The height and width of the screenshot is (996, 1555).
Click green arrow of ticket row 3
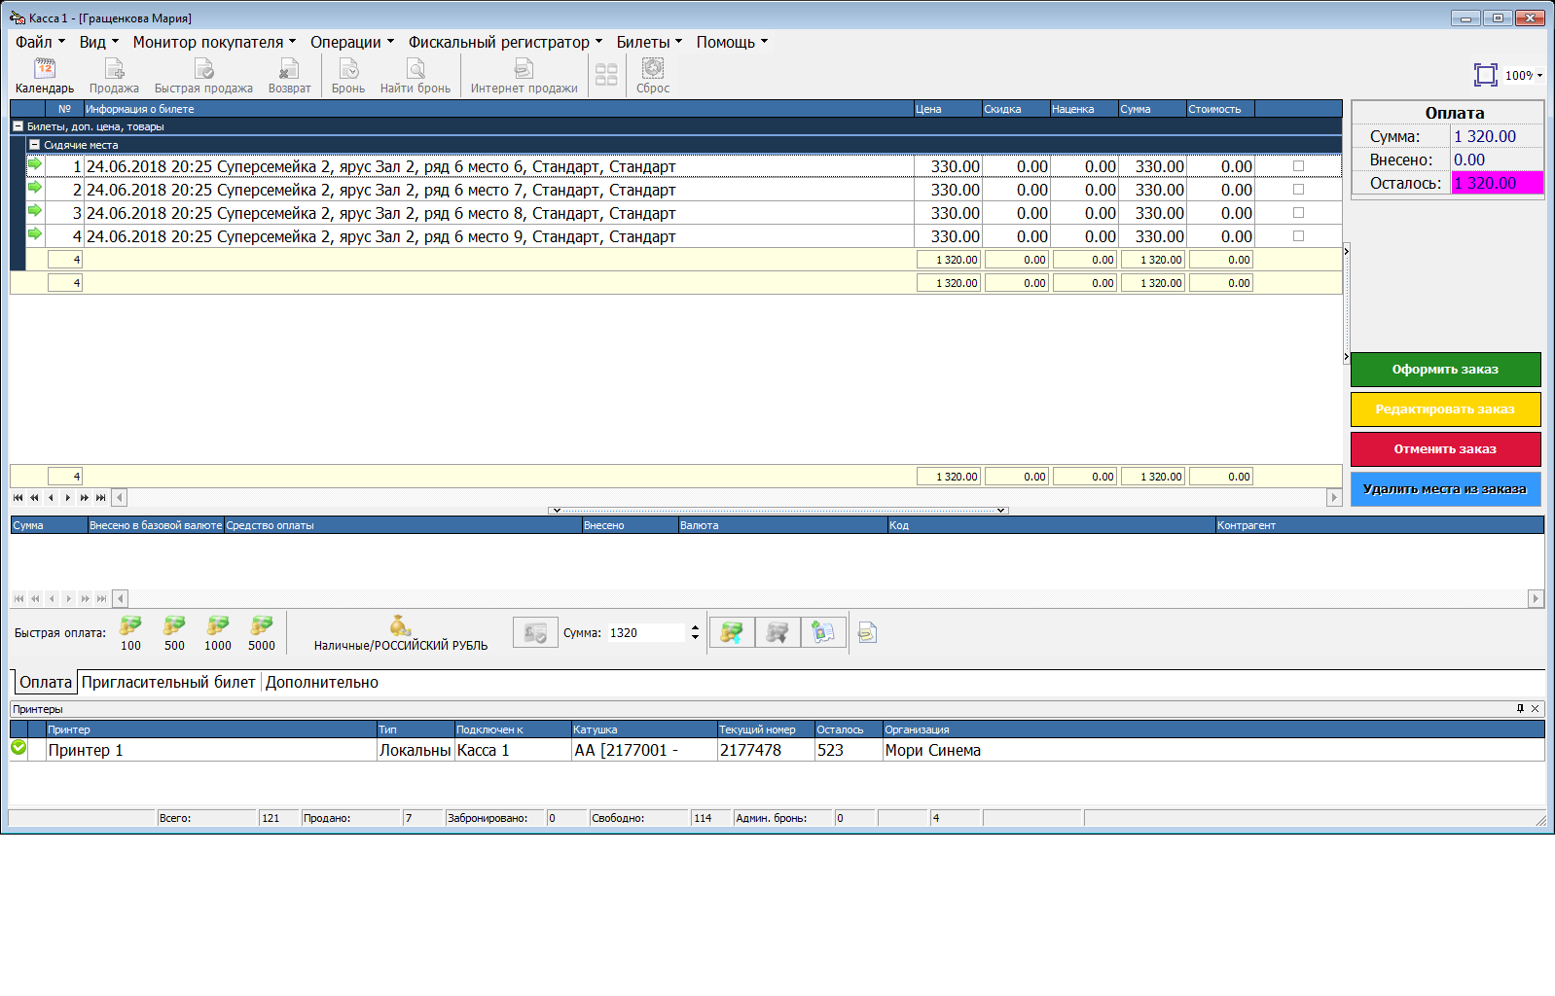(35, 210)
